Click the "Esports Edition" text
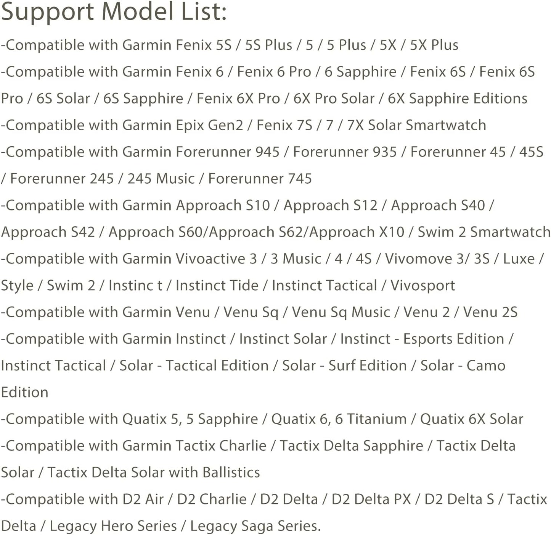Screen dimensions: 551x535 453,339
